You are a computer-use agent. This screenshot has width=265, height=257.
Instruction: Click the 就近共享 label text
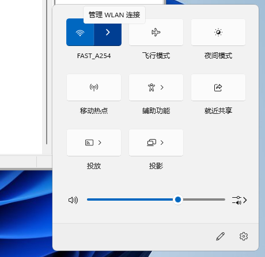pyautogui.click(x=218, y=111)
